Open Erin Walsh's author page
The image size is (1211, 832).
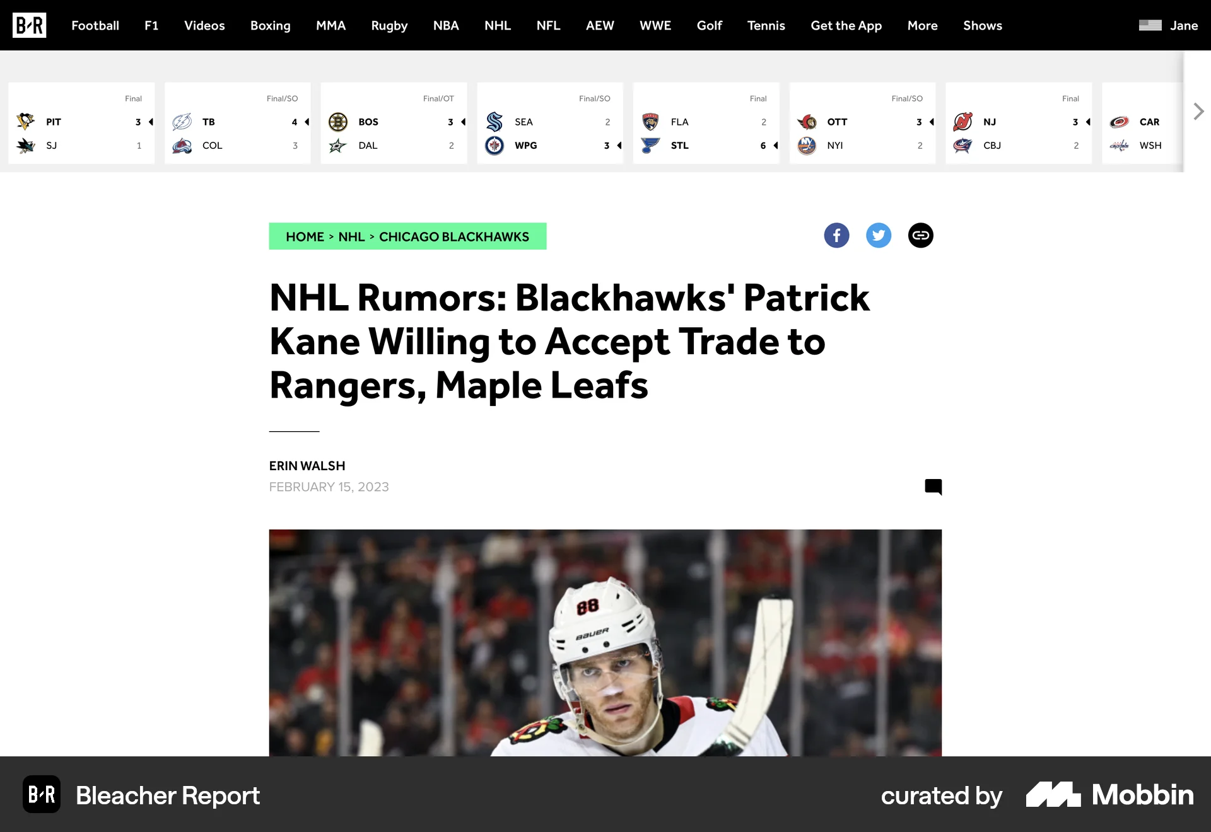[307, 466]
